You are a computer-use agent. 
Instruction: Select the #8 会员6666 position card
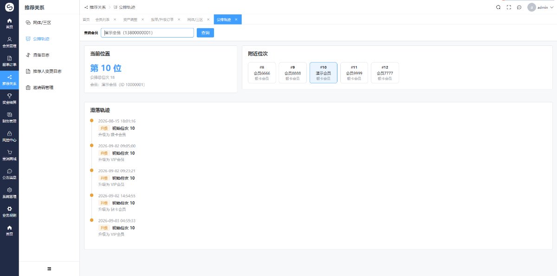[262, 73]
